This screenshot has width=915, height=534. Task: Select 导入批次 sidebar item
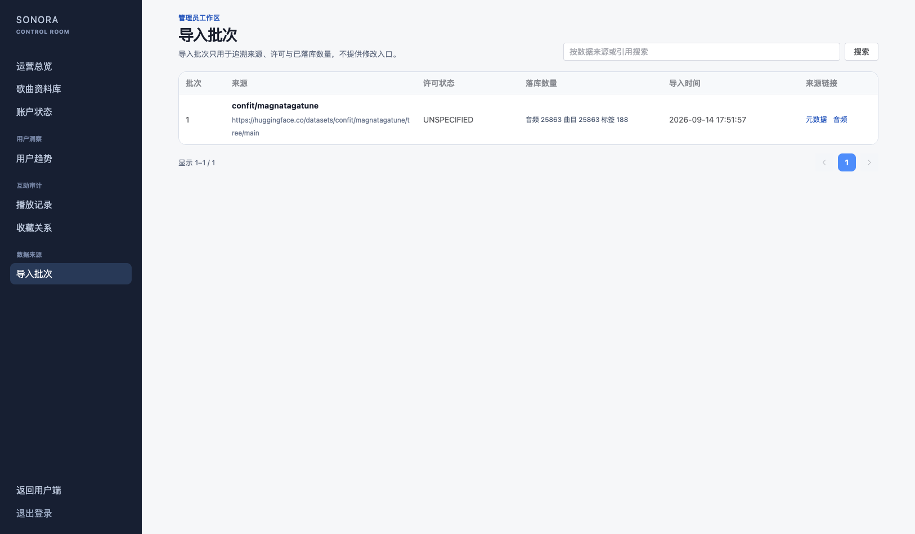click(70, 274)
